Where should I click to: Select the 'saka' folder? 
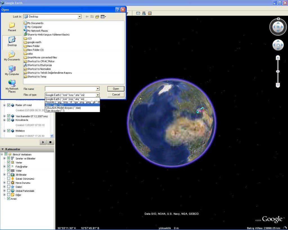[28, 54]
